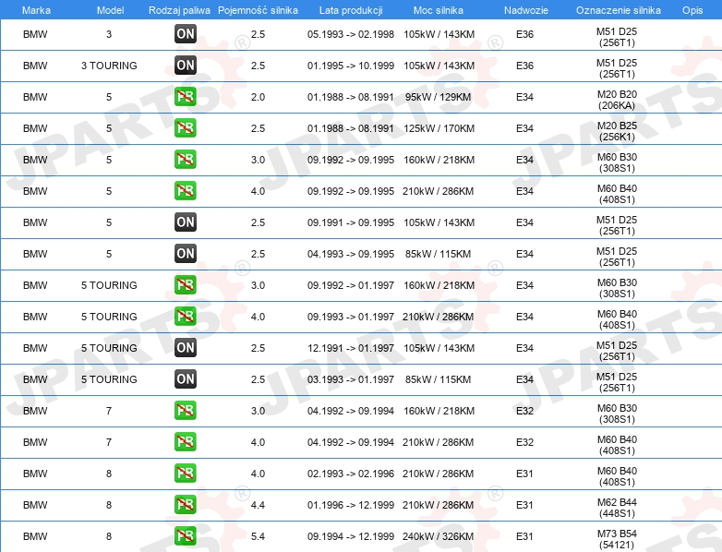Select the date '03.1993 -> 01.1997'

point(351,379)
